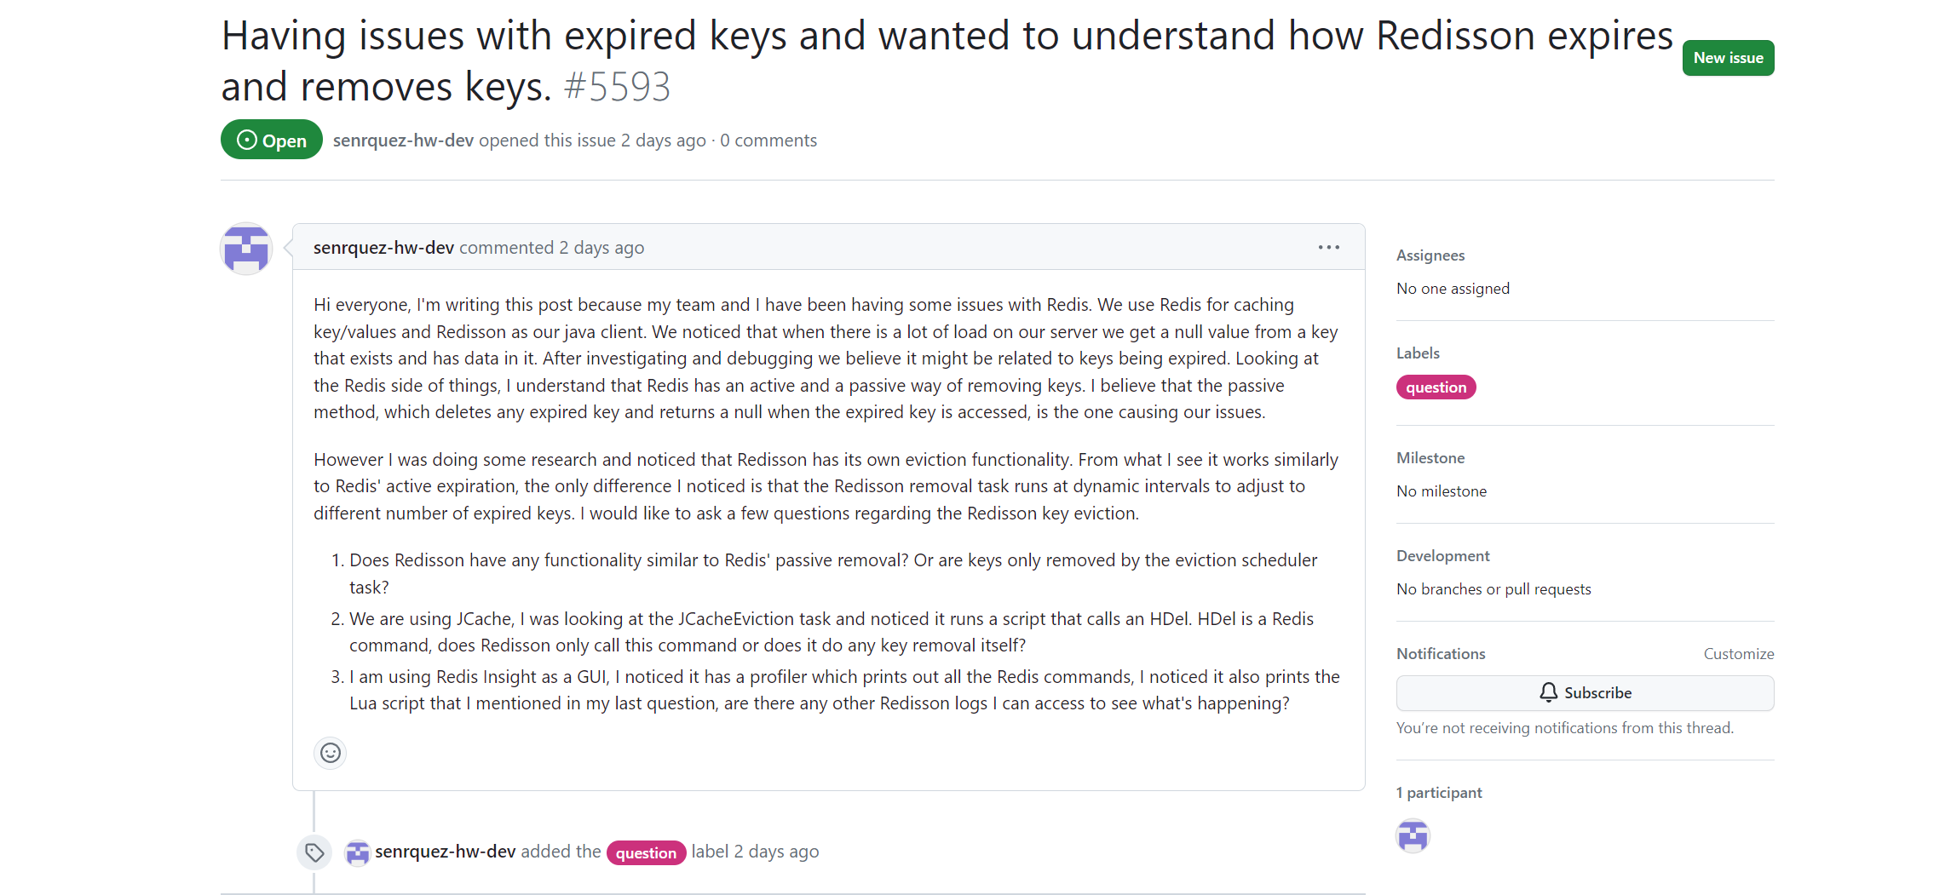Open the Development section heading
1951x895 pixels.
pos(1442,555)
